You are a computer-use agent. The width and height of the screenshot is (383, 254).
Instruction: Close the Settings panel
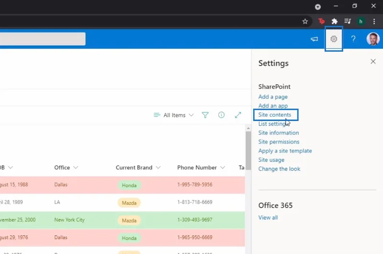point(373,62)
